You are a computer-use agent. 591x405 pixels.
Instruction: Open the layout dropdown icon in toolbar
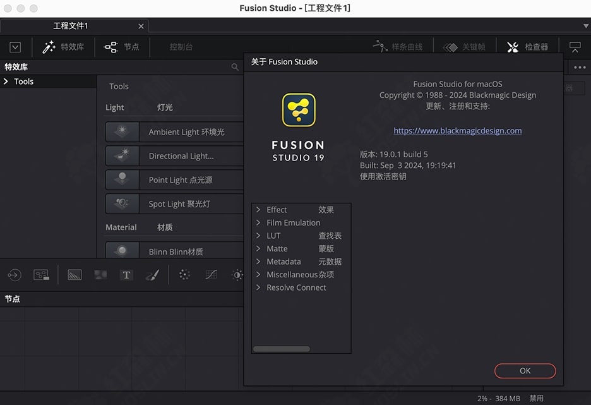(x=15, y=47)
